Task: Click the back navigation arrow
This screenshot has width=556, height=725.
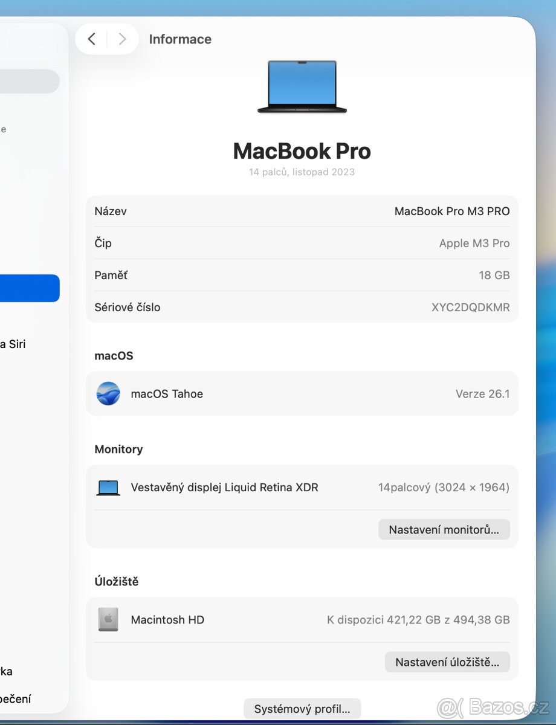Action: click(92, 39)
